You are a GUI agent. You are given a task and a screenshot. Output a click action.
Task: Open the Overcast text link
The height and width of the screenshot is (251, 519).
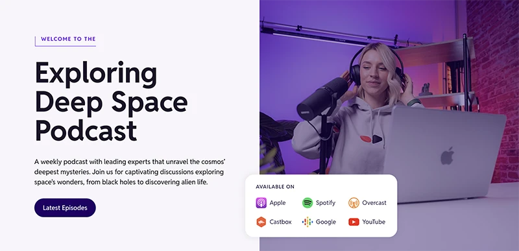click(374, 203)
